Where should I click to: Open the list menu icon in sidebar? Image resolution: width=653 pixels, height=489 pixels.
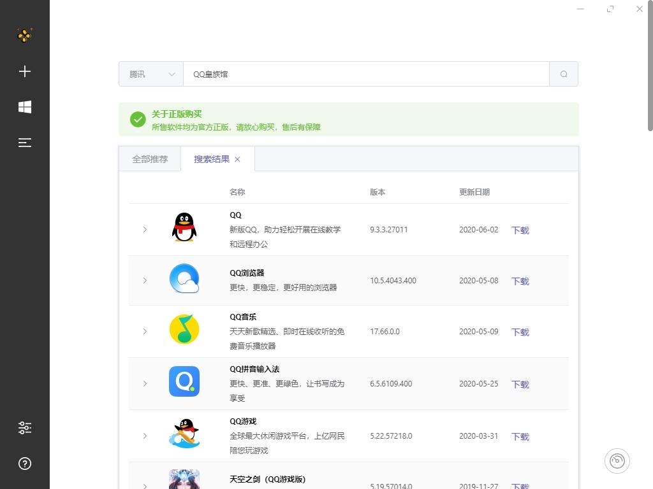tap(25, 143)
